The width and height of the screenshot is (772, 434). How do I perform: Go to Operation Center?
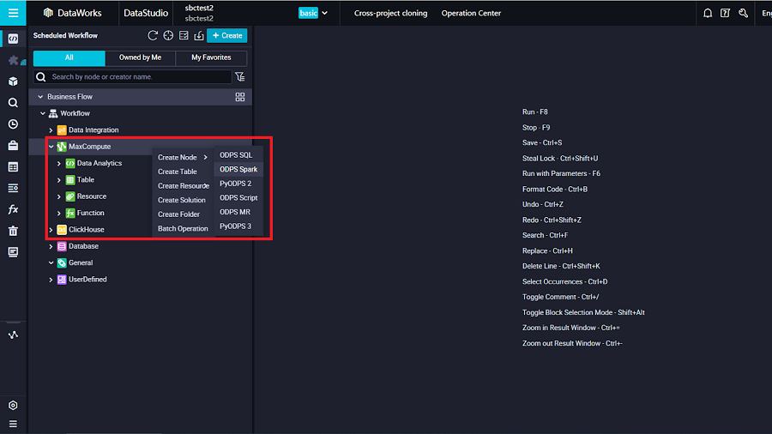click(x=471, y=13)
